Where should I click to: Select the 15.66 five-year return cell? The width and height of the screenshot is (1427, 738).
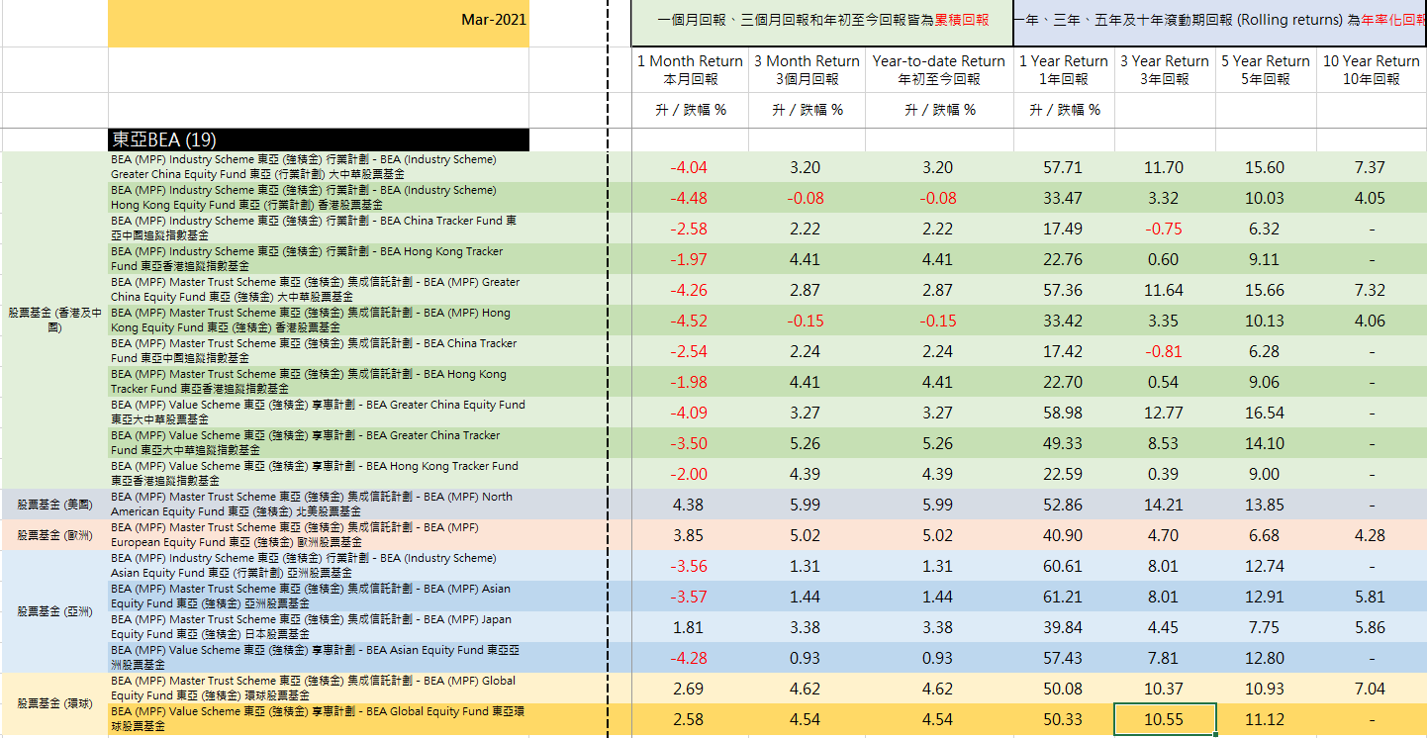1266,290
